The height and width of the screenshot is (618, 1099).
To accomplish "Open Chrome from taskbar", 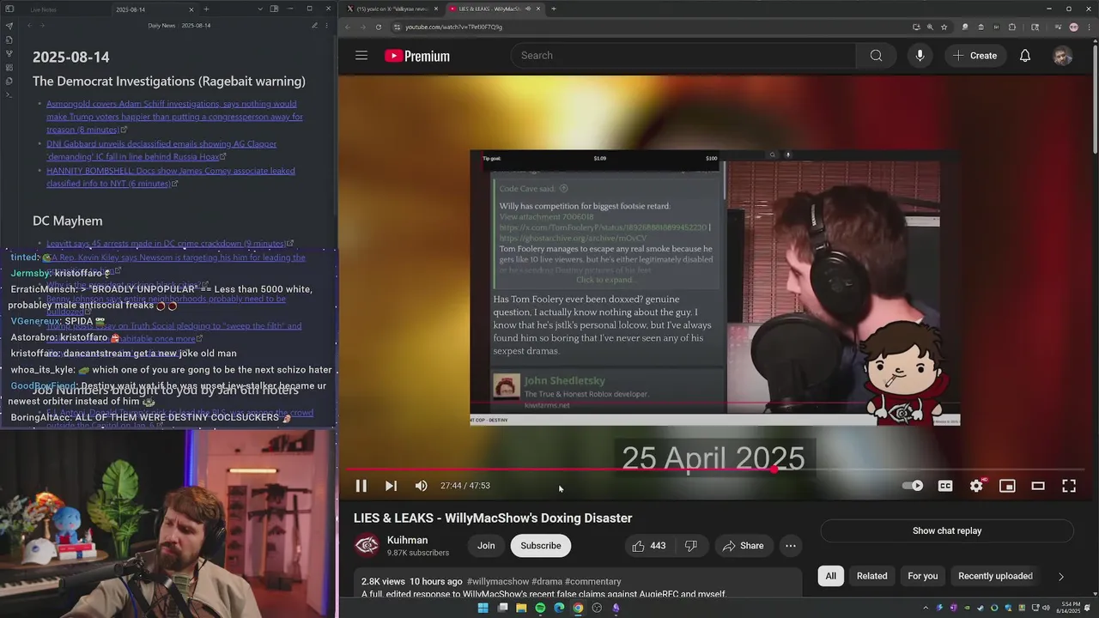I will [578, 608].
